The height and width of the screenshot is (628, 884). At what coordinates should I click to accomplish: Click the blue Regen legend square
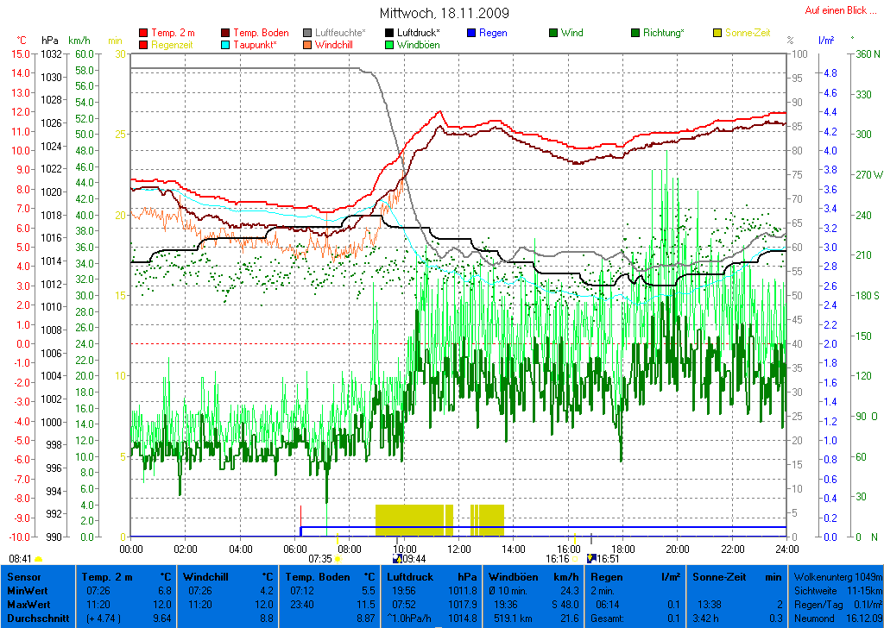(x=471, y=33)
